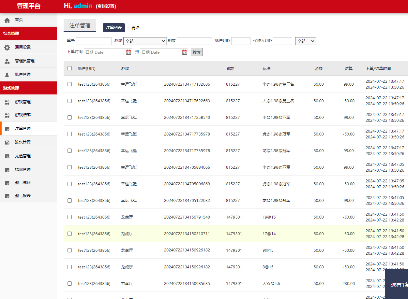Image resolution: width=408 pixels, height=299 pixels.
Task: Focus the 期数 input field
Action: 194,41
